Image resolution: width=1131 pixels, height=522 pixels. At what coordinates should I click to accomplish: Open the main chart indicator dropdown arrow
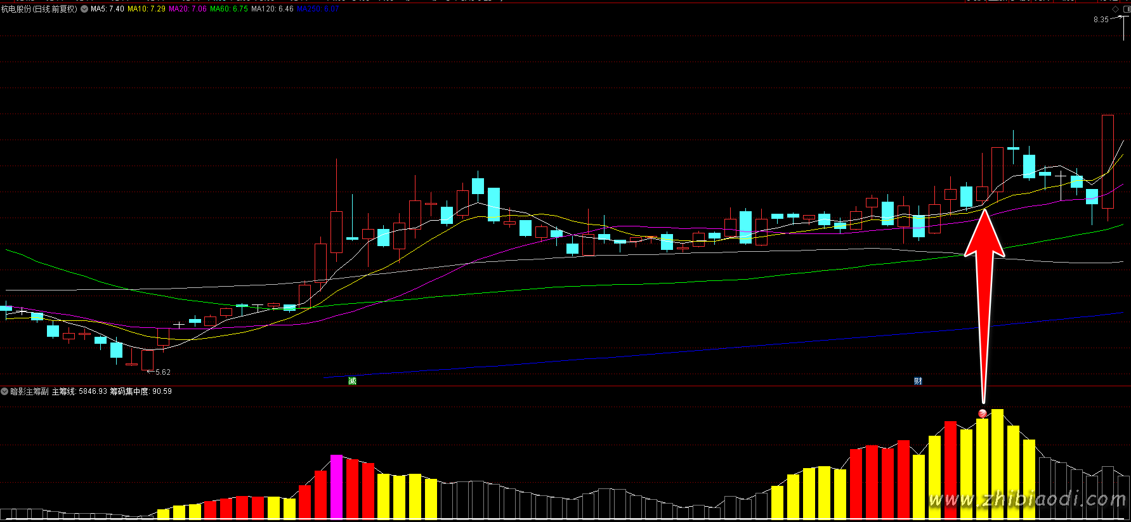(84, 10)
